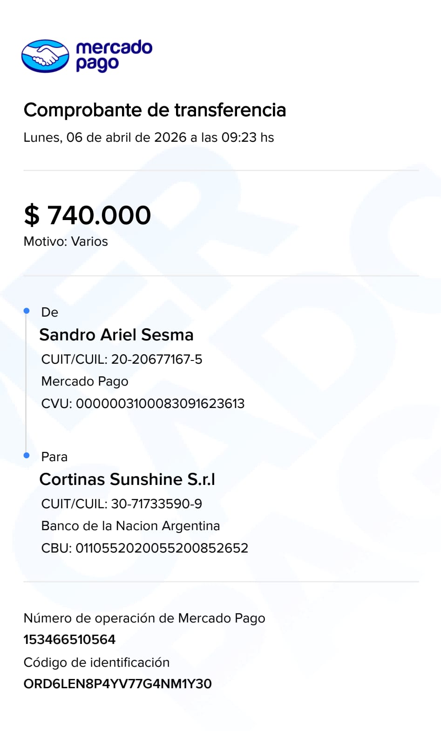This screenshot has width=441, height=733.
Task: Click the De label
Action: click(50, 312)
